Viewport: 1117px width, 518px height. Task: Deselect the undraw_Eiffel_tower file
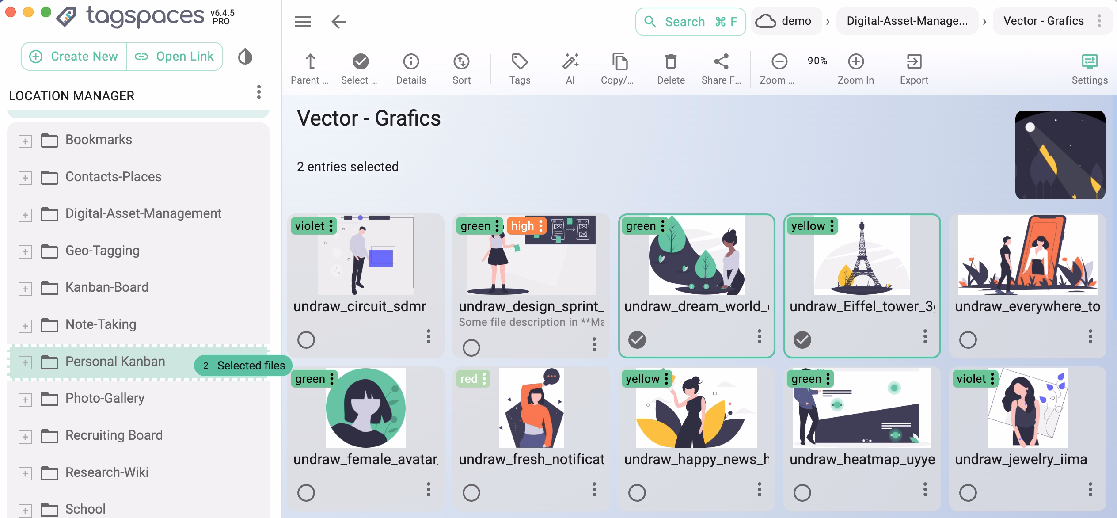click(x=802, y=339)
